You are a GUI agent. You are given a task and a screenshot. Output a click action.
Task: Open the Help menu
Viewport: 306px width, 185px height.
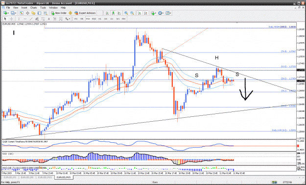tap(63, 8)
